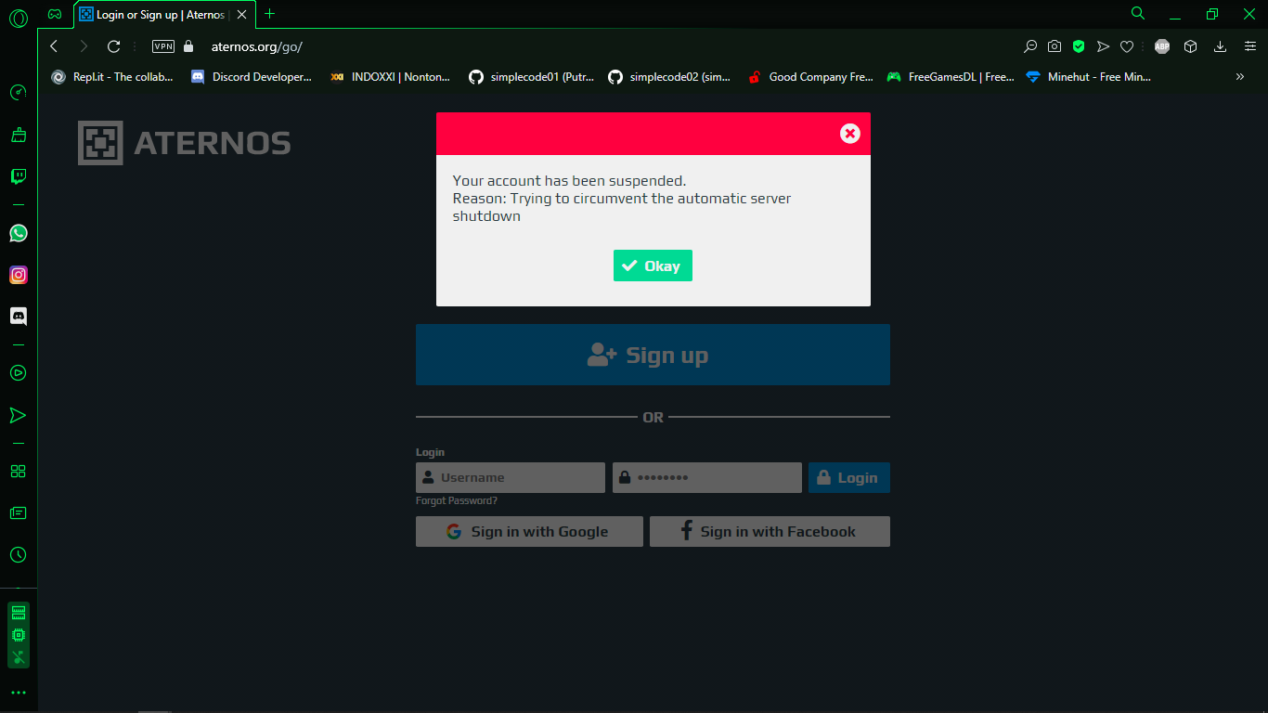Click the address bar search-in-page icon
Image resolution: width=1268 pixels, height=713 pixels.
click(x=1030, y=46)
